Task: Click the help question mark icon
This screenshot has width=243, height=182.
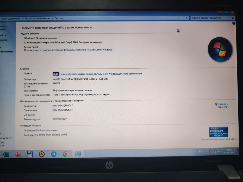Action: click(x=234, y=23)
